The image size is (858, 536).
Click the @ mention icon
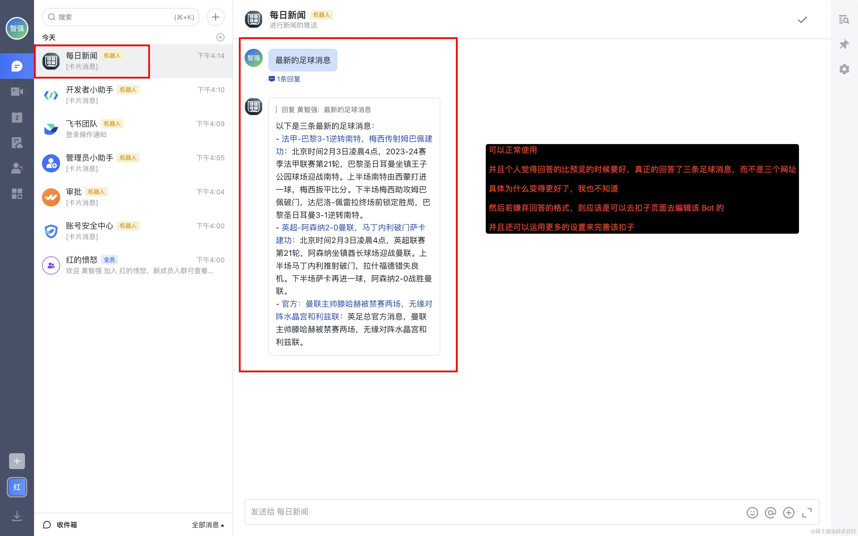click(770, 513)
